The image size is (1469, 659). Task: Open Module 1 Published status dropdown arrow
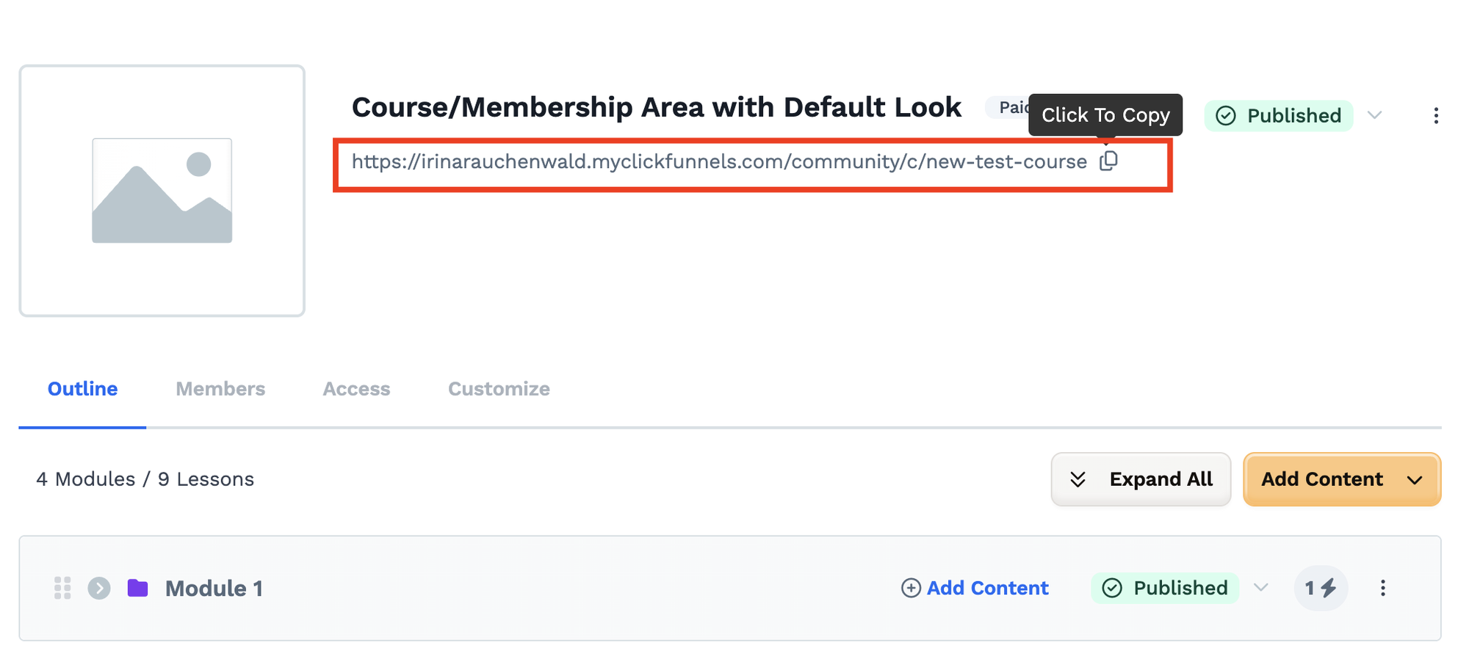pos(1261,588)
